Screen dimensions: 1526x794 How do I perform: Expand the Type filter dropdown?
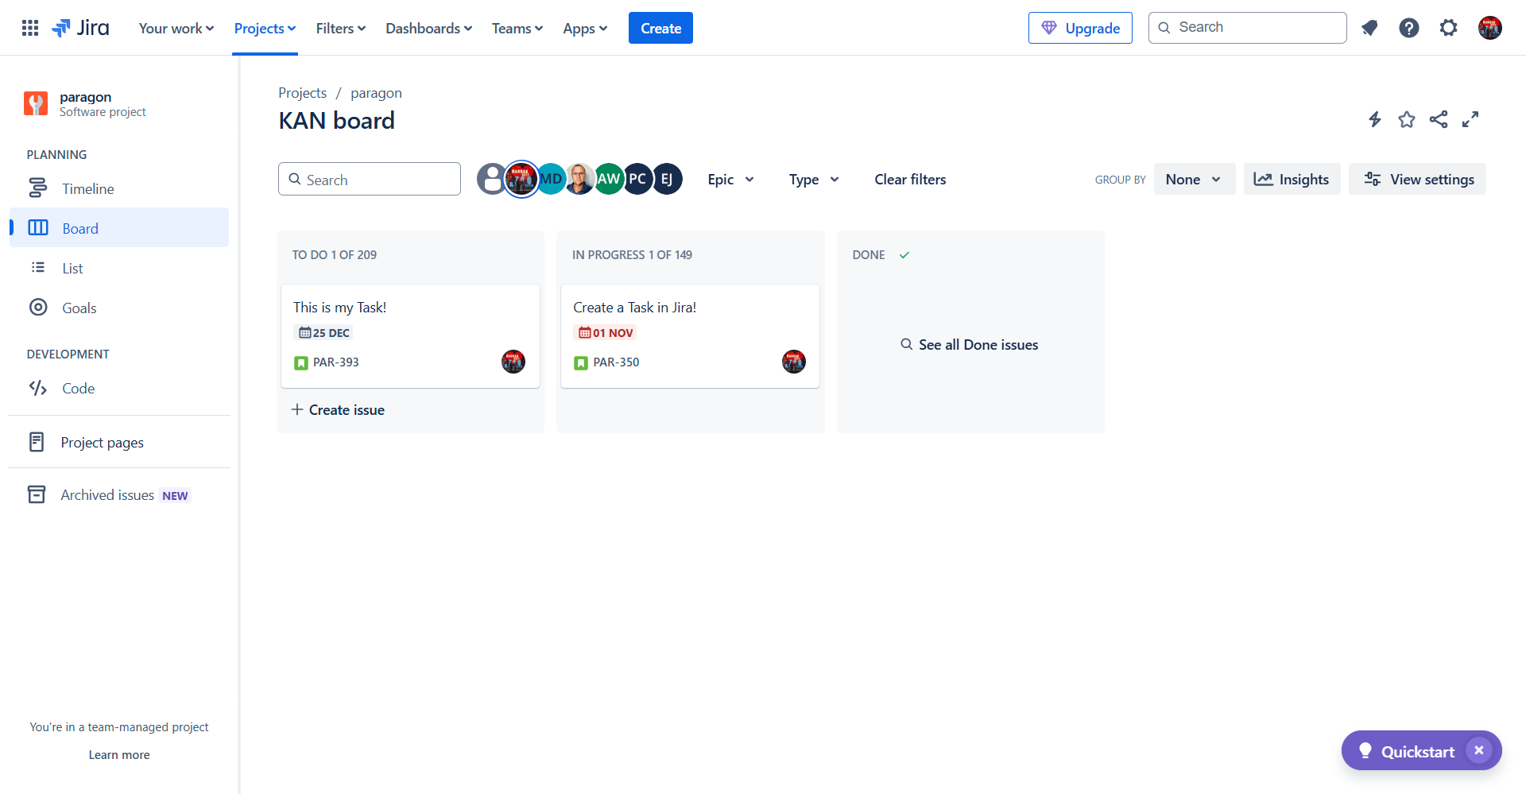(814, 179)
